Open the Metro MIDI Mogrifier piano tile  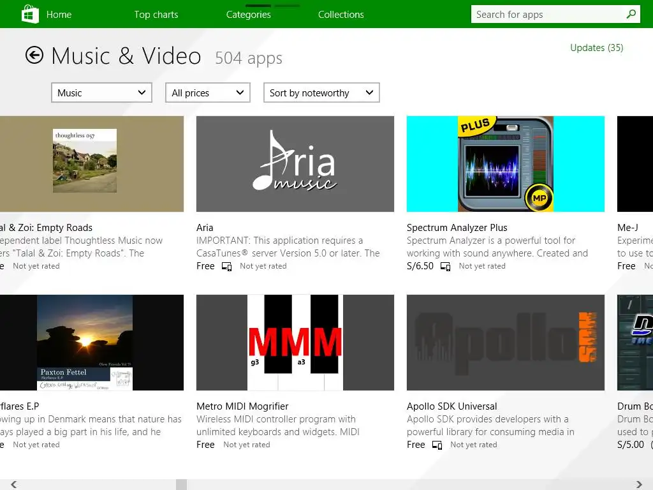[295, 343]
